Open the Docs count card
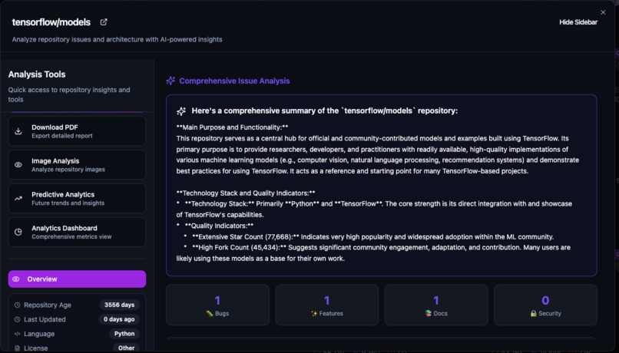619x353 pixels. pos(436,305)
